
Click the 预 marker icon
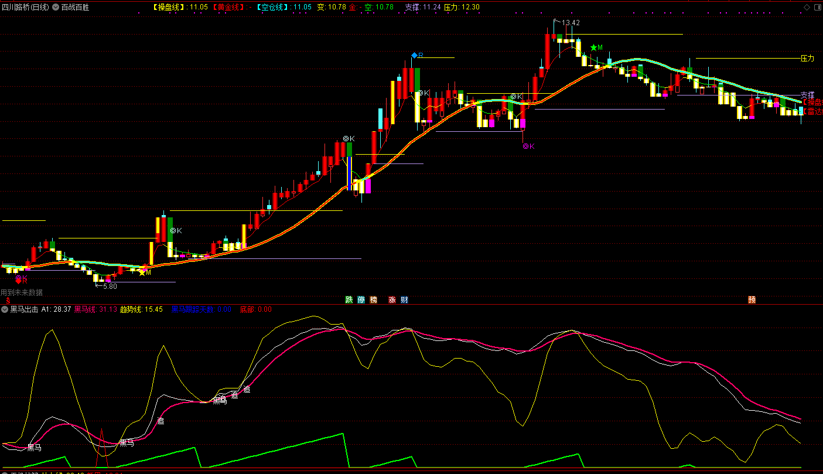pyautogui.click(x=752, y=299)
